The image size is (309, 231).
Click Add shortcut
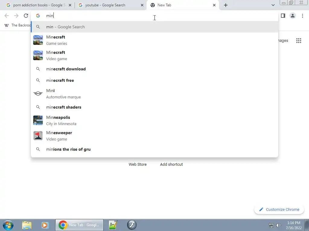coord(171,165)
